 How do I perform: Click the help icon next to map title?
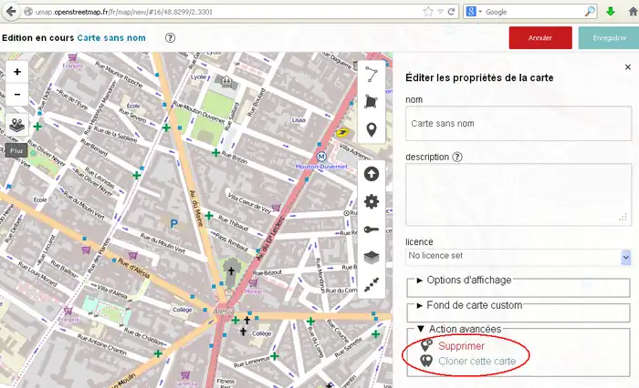171,38
